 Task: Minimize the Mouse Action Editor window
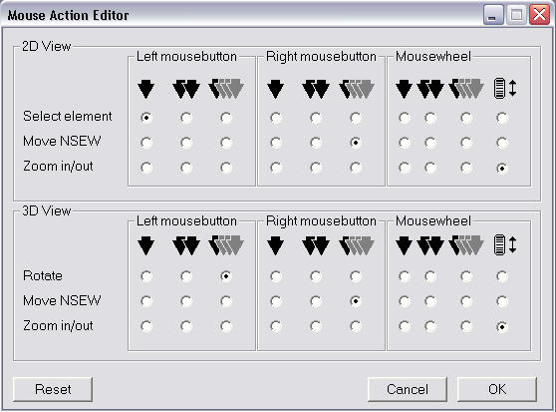pyautogui.click(x=493, y=15)
